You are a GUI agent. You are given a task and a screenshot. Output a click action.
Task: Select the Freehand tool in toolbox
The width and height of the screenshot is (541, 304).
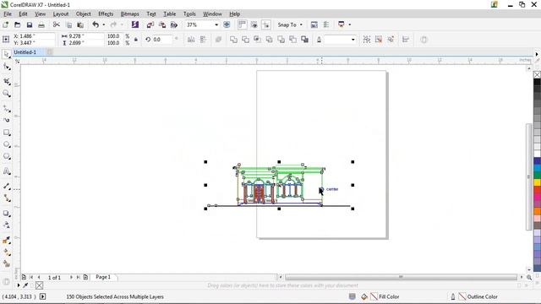(6, 109)
